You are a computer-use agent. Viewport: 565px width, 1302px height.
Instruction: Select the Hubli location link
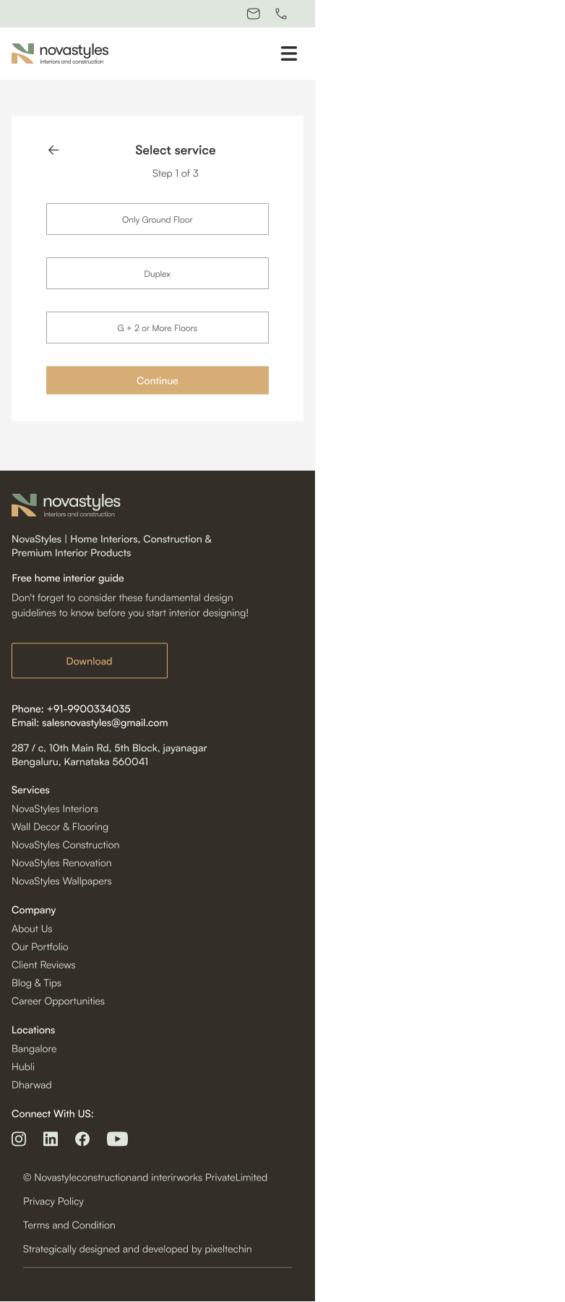(x=23, y=1067)
